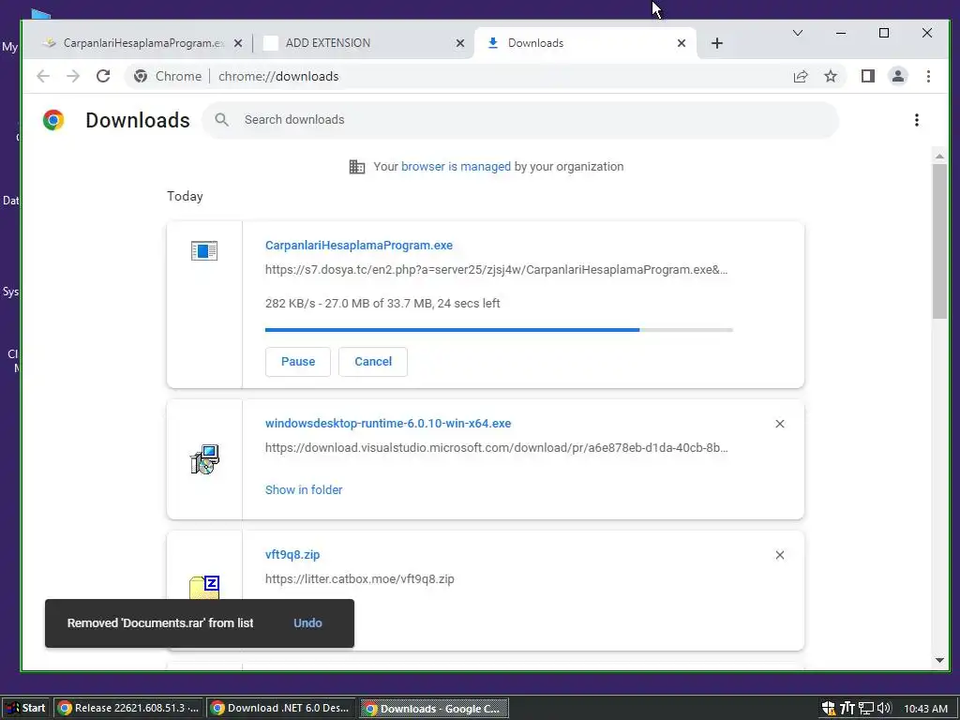Go back using the browser back arrow
This screenshot has height=720, width=960.
click(43, 76)
